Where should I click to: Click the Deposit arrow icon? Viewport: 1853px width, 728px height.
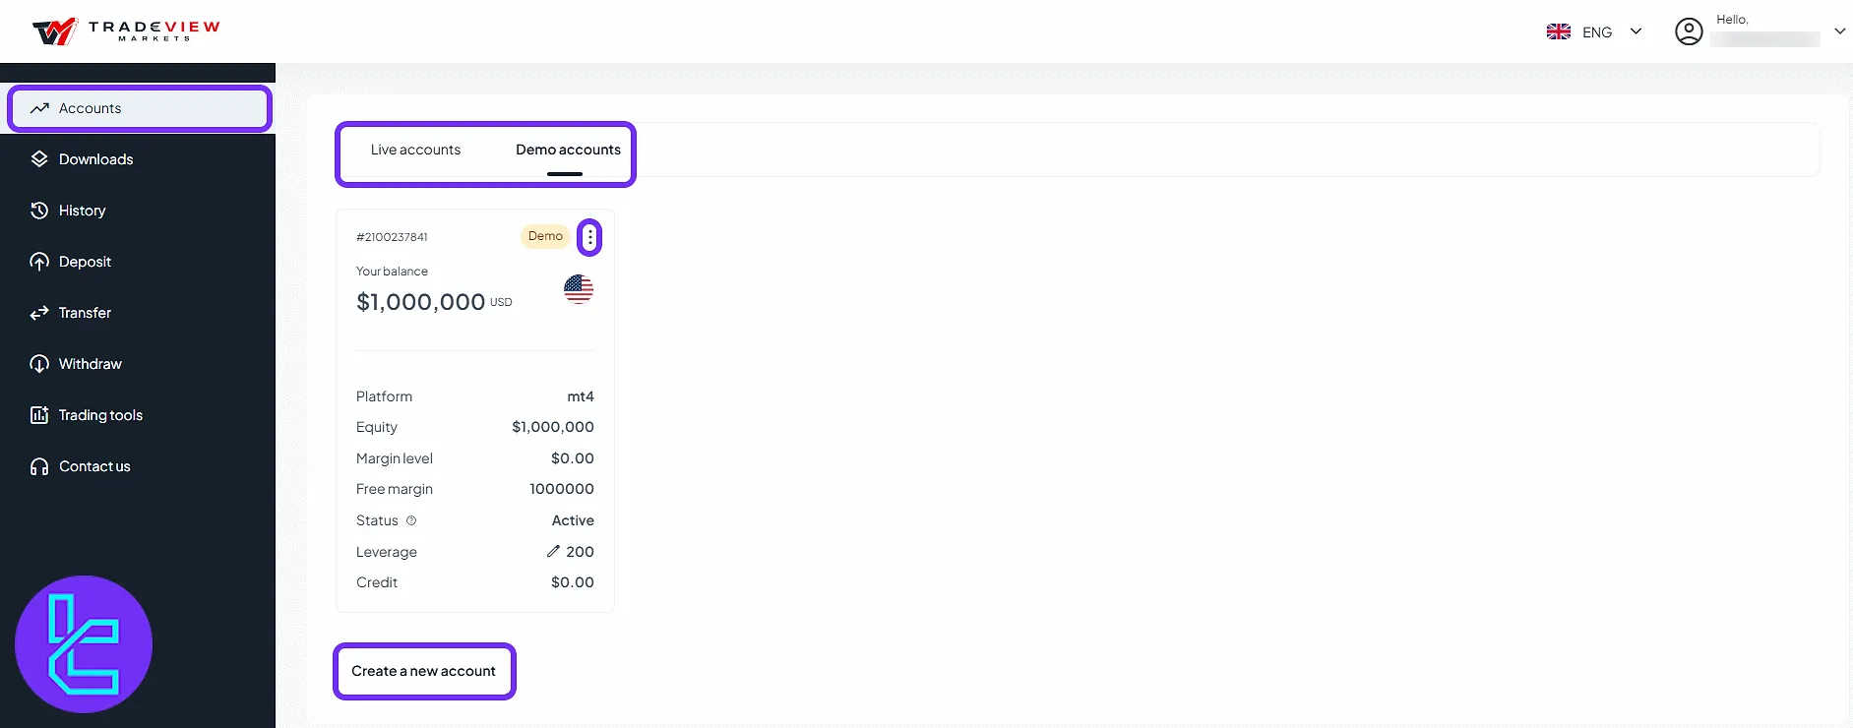click(39, 262)
